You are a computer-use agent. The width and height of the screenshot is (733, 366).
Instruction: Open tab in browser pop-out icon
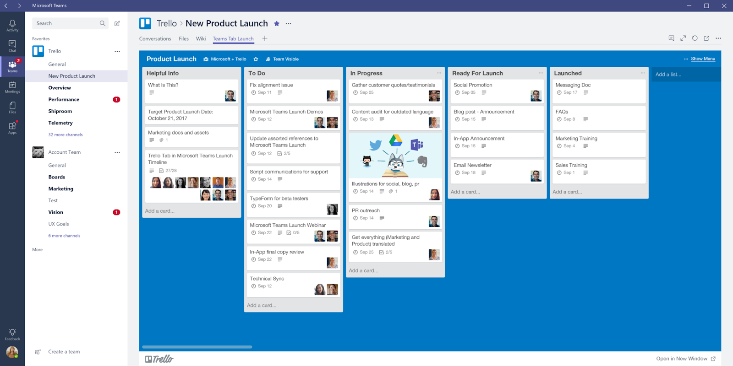[x=706, y=38]
